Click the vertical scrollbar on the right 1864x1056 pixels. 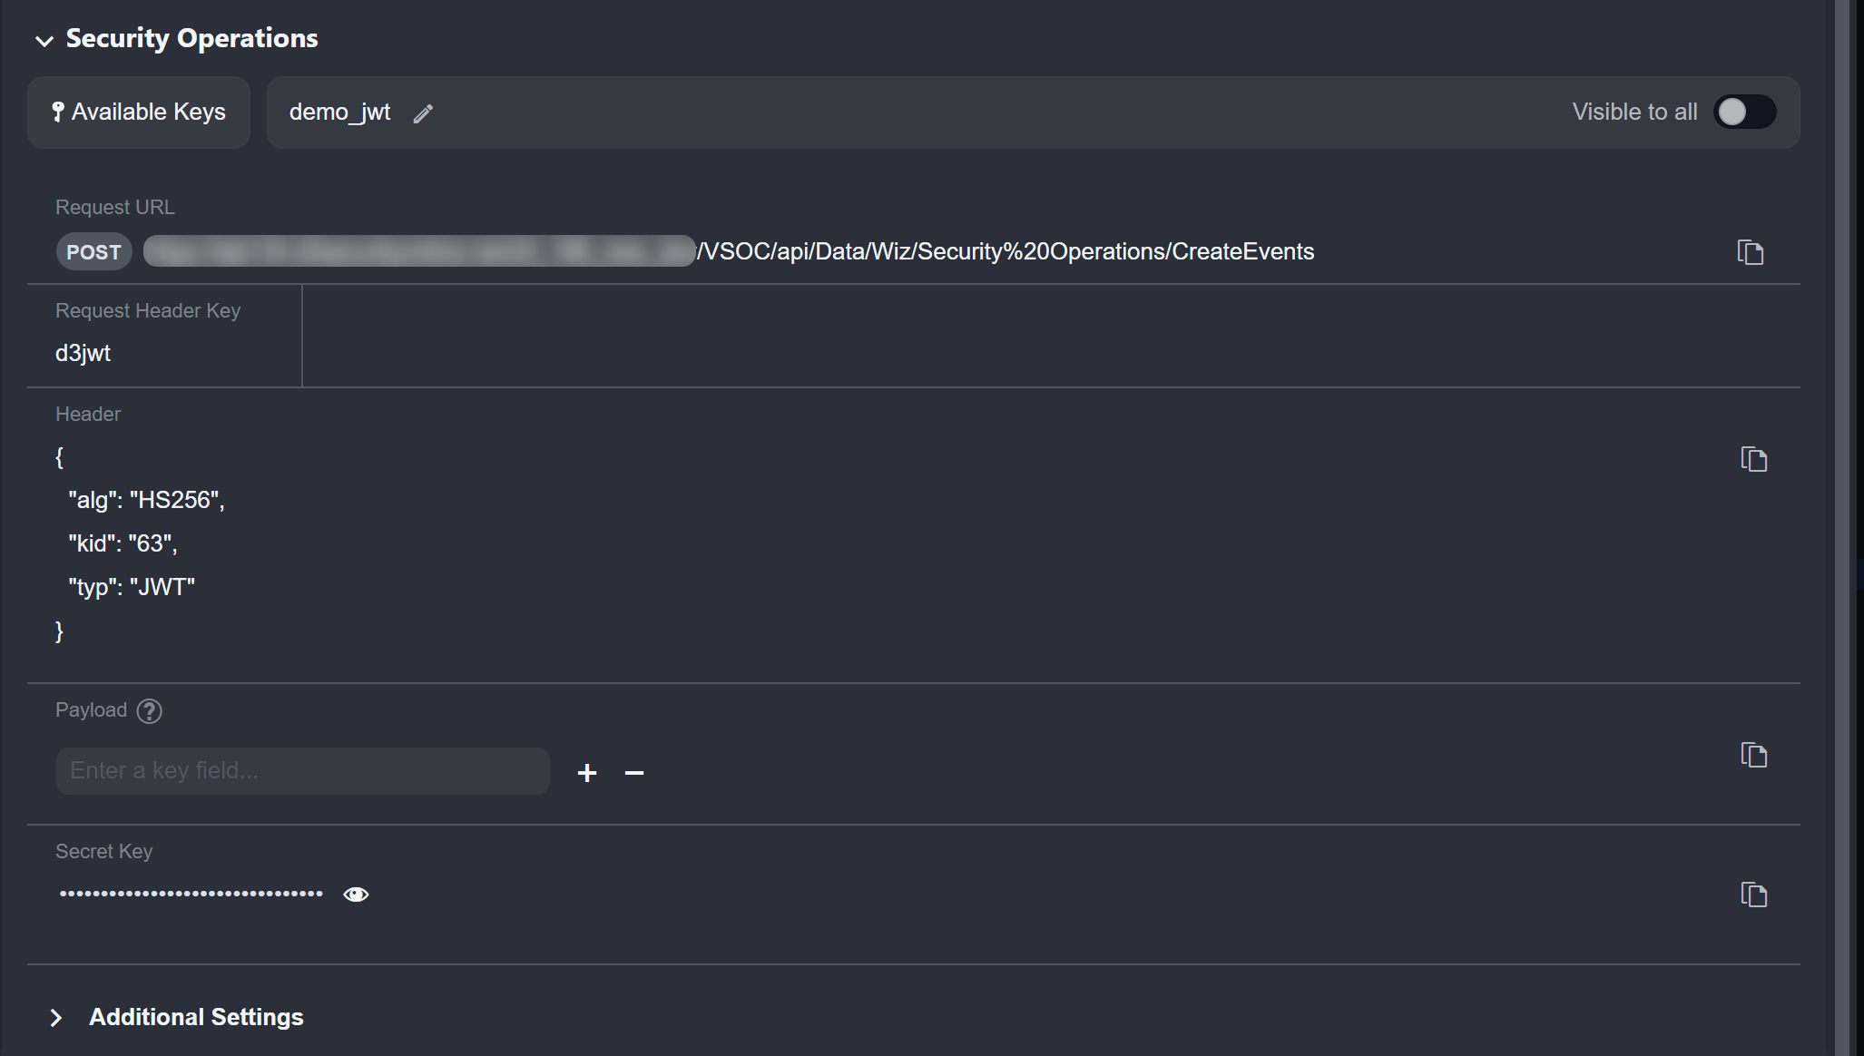click(1841, 526)
